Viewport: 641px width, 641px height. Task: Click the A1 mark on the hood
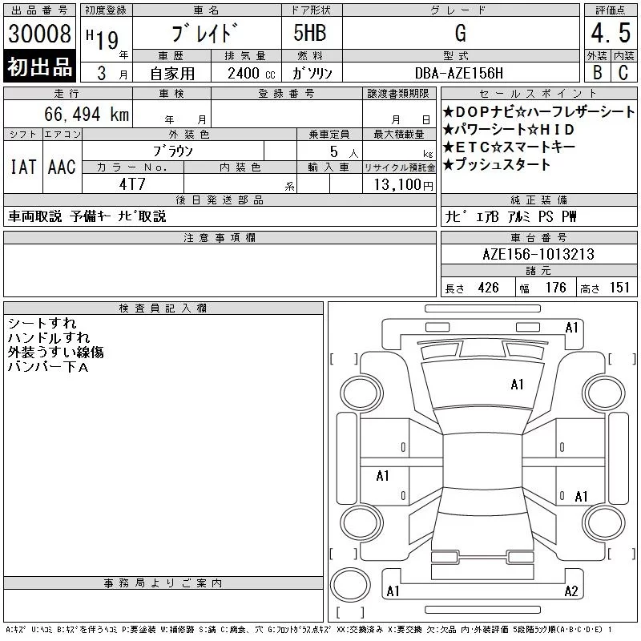(x=517, y=385)
